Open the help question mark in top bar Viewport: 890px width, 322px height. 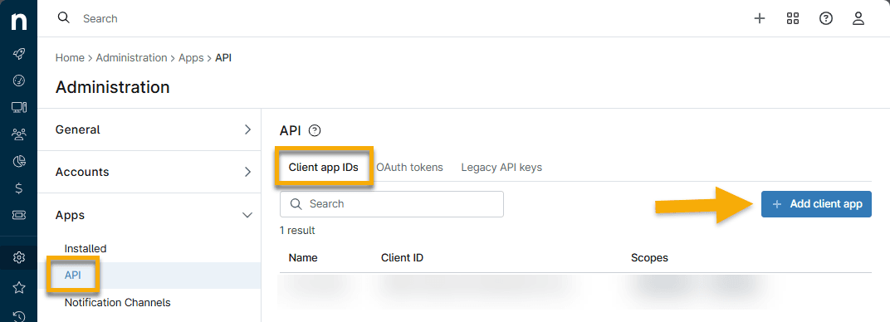pos(826,19)
